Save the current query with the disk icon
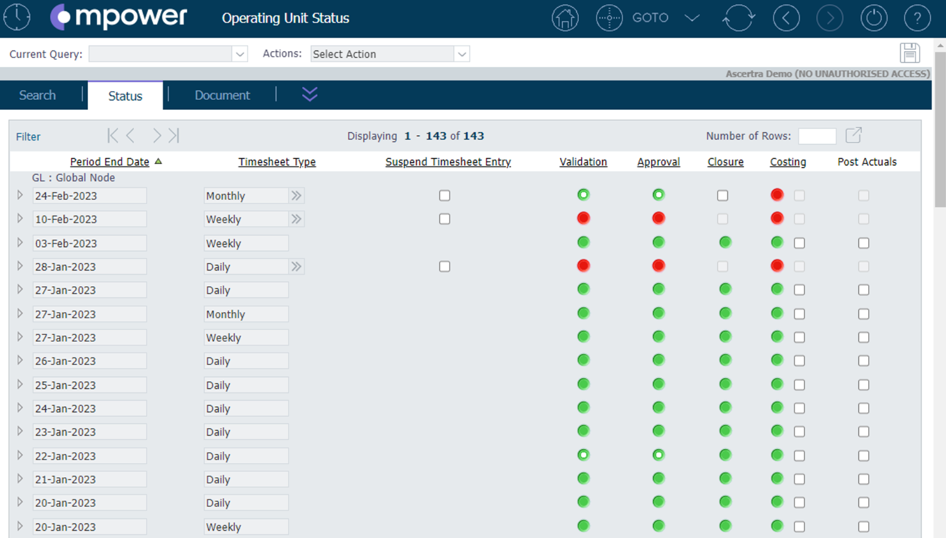This screenshot has width=946, height=538. pyautogui.click(x=910, y=53)
